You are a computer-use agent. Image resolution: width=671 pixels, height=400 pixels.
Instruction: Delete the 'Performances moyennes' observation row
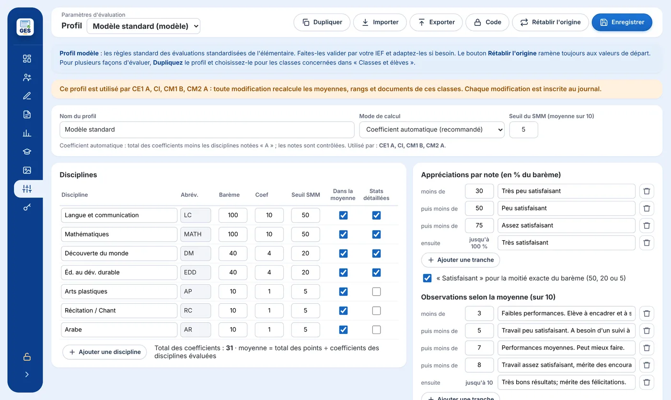[x=647, y=348]
